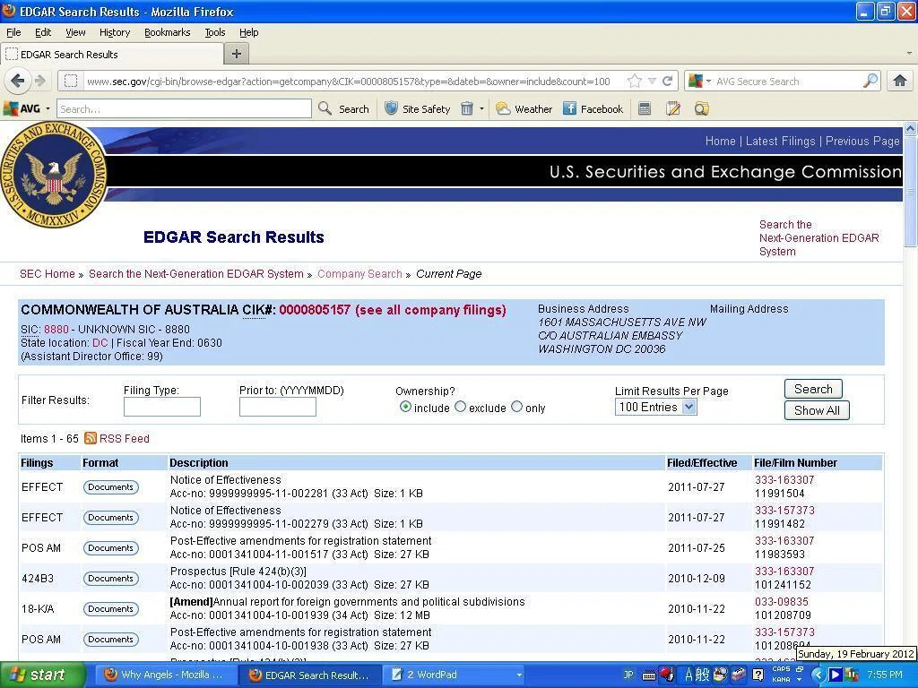Image resolution: width=918 pixels, height=688 pixels.
Task: Click the RSS Feed text link
Action: click(x=124, y=438)
